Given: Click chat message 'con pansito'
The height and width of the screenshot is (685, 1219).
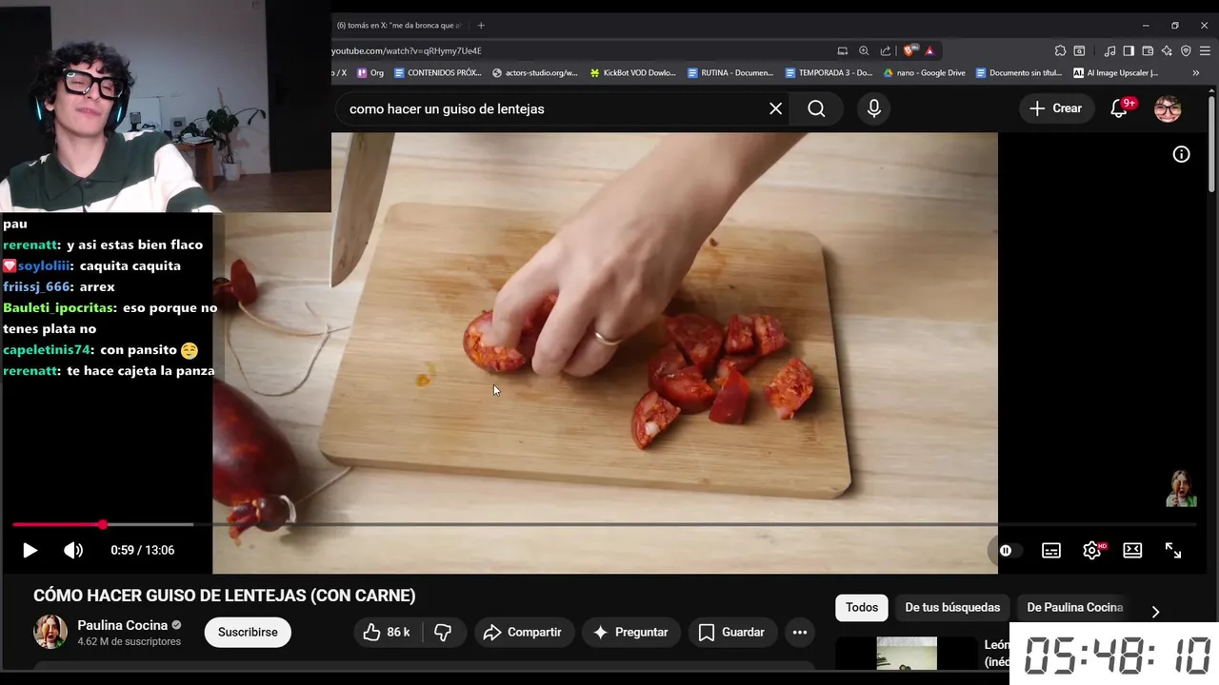Looking at the screenshot, I should [138, 349].
